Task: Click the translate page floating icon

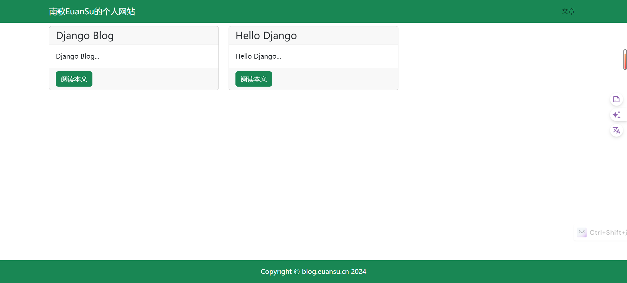Action: [x=616, y=131]
